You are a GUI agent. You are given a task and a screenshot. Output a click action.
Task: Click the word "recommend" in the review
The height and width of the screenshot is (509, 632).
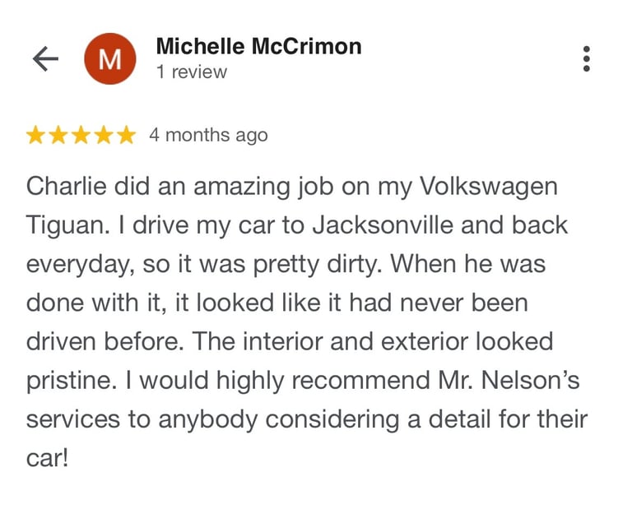tap(360, 381)
